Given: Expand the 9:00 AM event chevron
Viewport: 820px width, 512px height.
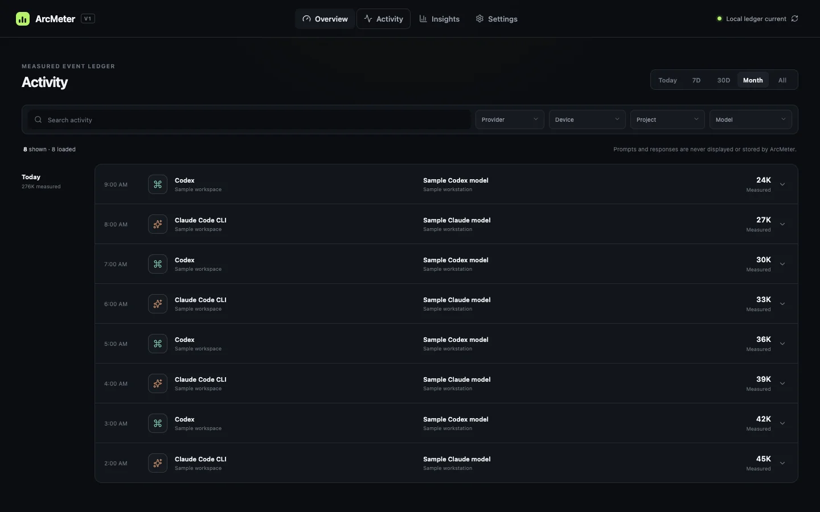Looking at the screenshot, I should (x=782, y=184).
